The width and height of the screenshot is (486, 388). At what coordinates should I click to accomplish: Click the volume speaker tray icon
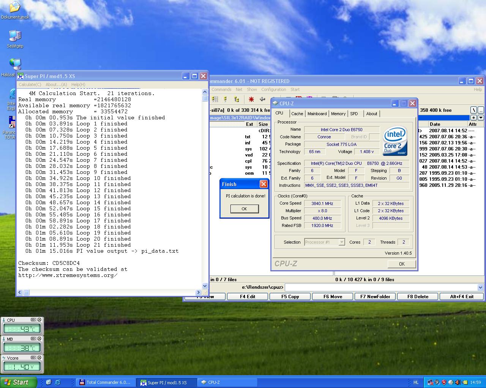tap(458, 382)
